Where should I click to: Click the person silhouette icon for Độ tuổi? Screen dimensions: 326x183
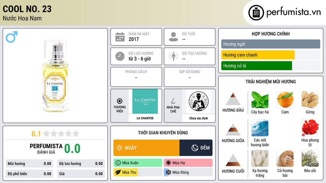[x=174, y=37]
